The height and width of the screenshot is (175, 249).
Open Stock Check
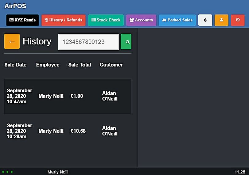coord(106,20)
